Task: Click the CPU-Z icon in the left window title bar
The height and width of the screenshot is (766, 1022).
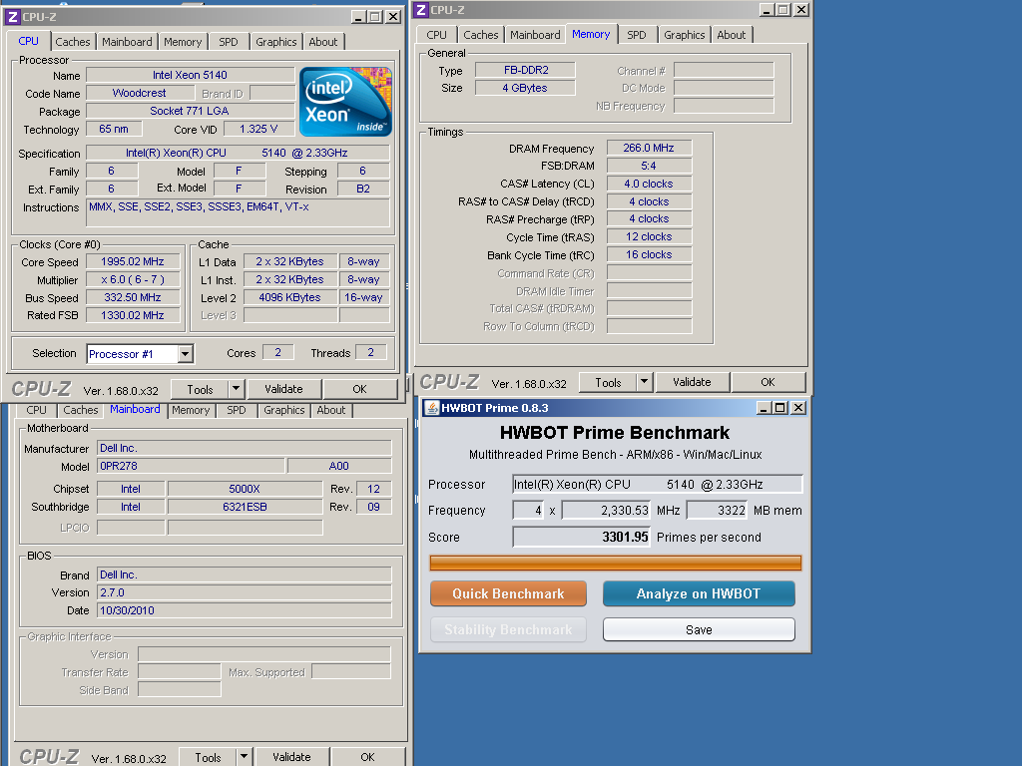Action: pos(12,16)
